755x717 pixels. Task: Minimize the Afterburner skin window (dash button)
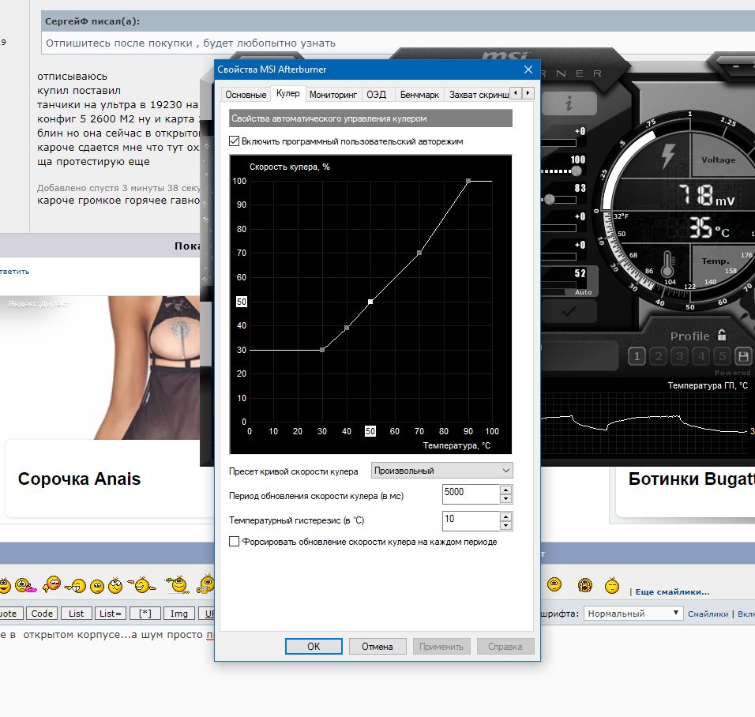coord(736,66)
